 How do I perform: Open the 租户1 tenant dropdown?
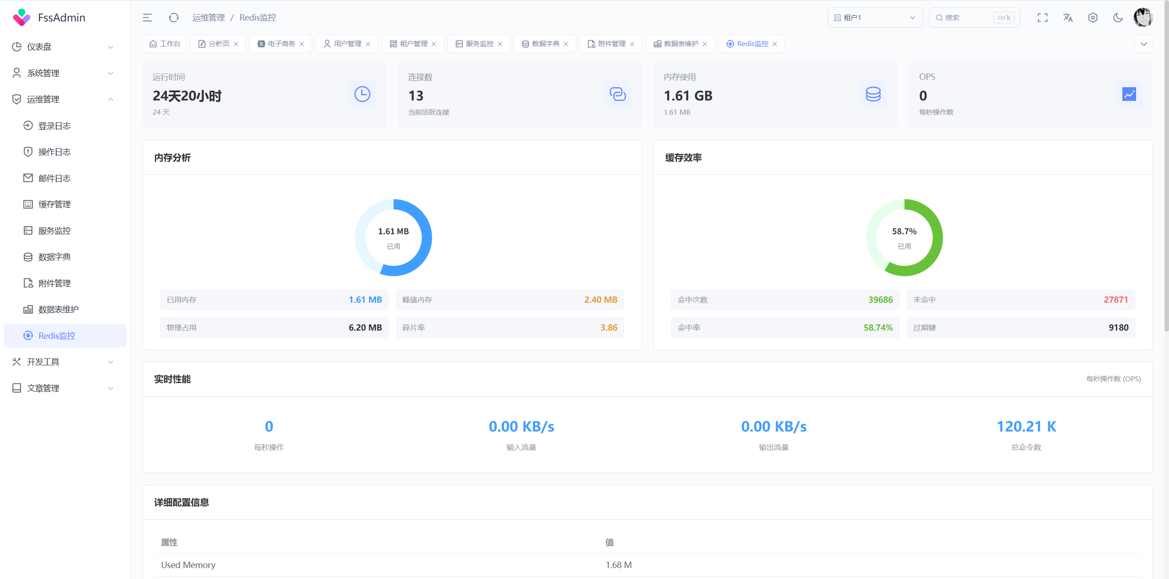(x=875, y=18)
